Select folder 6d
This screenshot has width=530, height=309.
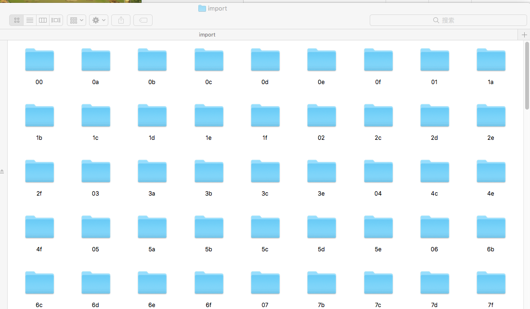click(x=96, y=283)
